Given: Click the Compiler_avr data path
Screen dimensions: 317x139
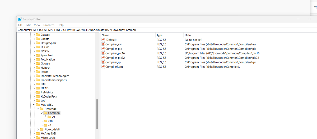Looking at the screenshot, I should pyautogui.click(x=220, y=44).
